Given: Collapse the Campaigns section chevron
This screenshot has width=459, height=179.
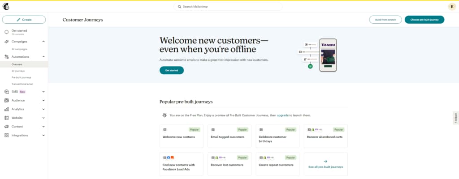Looking at the screenshot, I should coord(43,42).
